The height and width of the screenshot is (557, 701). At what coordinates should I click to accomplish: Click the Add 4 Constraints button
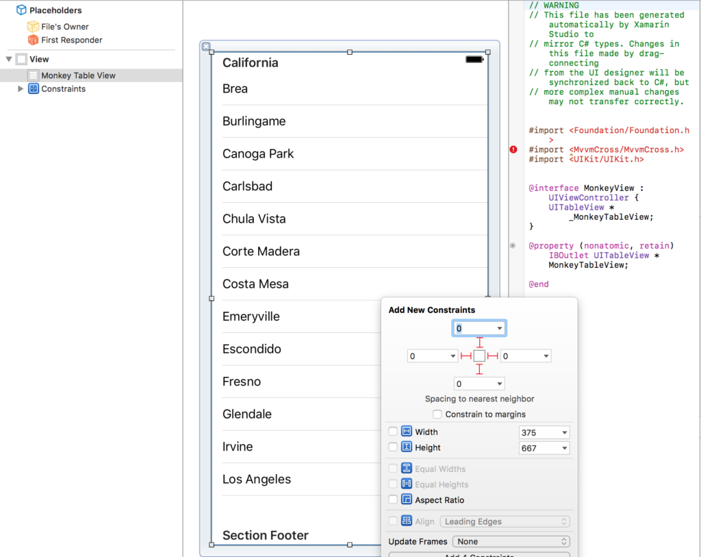479,555
